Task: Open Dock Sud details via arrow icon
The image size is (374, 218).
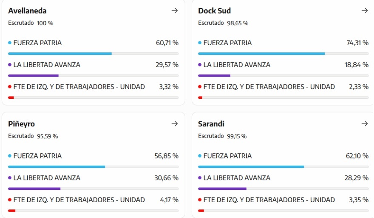Action: tap(364, 11)
